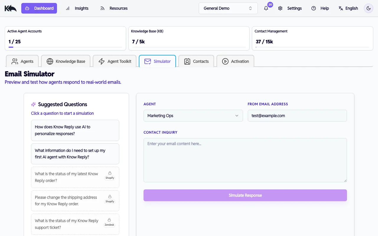The height and width of the screenshot is (236, 378).
Task: Click the Know Reply logo icon
Action: [11, 8]
